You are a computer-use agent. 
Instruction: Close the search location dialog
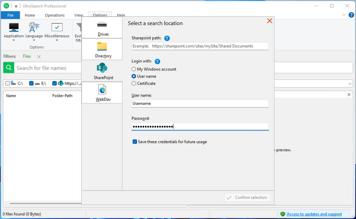click(270, 21)
